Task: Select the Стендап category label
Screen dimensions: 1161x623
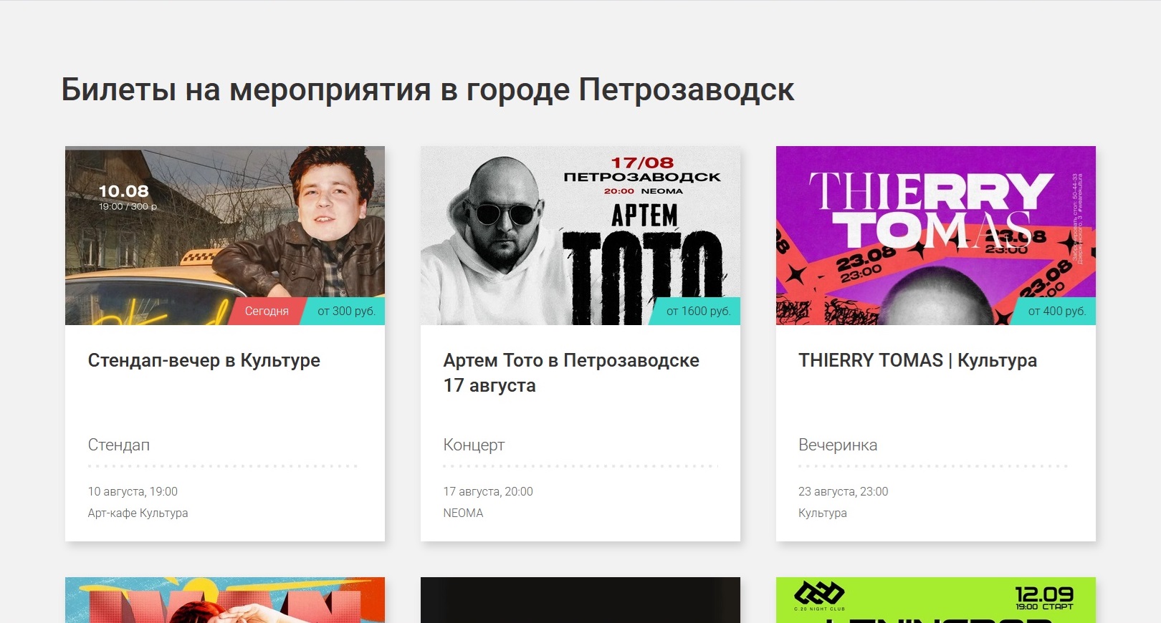Action: click(x=119, y=445)
